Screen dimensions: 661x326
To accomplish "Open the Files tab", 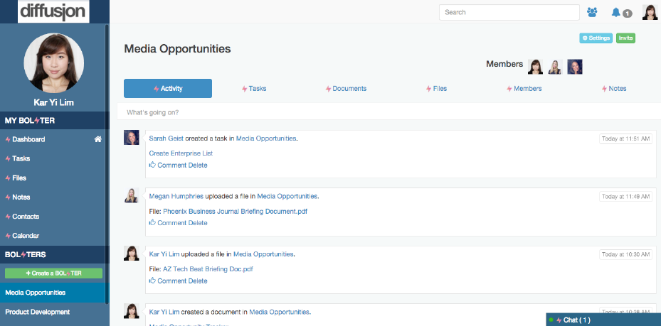I will [x=436, y=89].
